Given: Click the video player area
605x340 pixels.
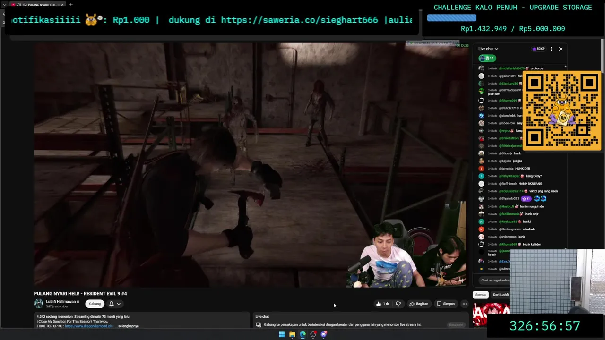Looking at the screenshot, I should point(251,164).
